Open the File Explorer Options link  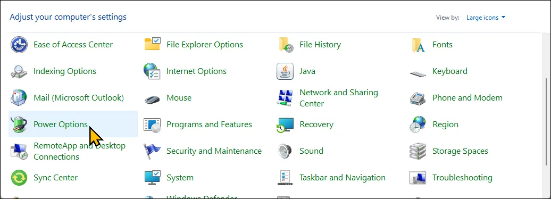(x=205, y=45)
